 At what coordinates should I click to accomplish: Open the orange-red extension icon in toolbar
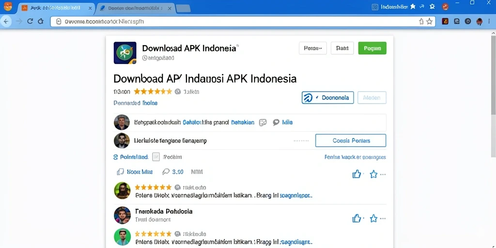[445, 21]
